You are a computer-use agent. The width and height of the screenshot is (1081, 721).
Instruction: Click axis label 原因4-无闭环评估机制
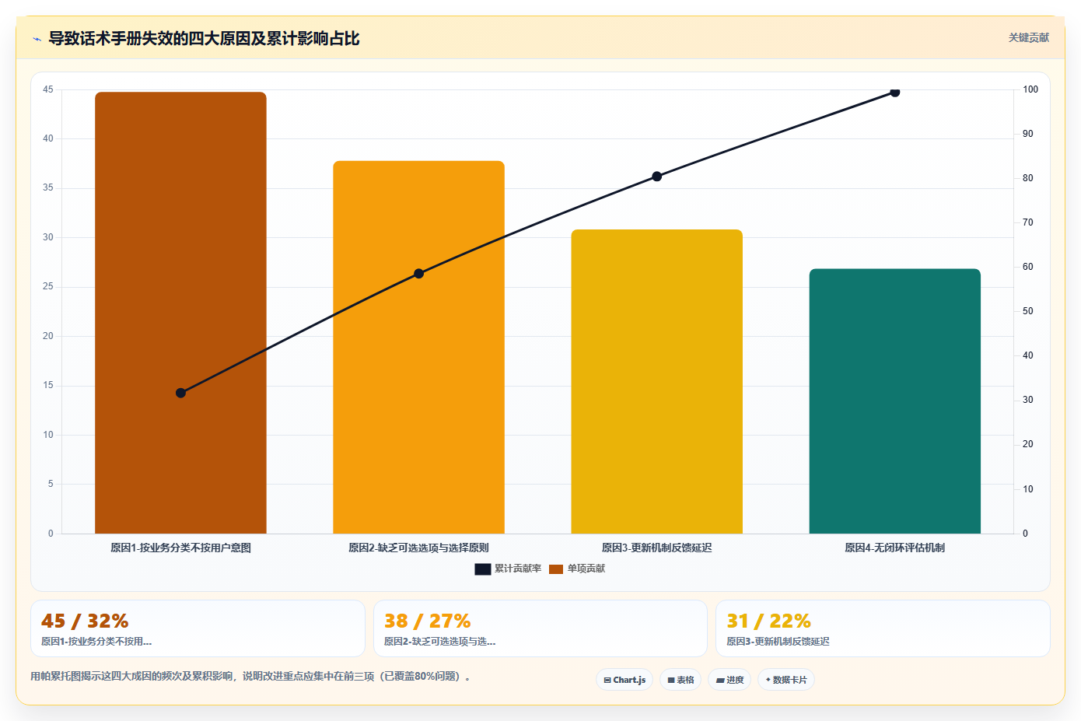coord(894,548)
